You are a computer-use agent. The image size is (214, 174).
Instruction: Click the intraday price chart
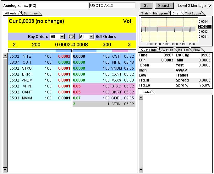click(169, 29)
